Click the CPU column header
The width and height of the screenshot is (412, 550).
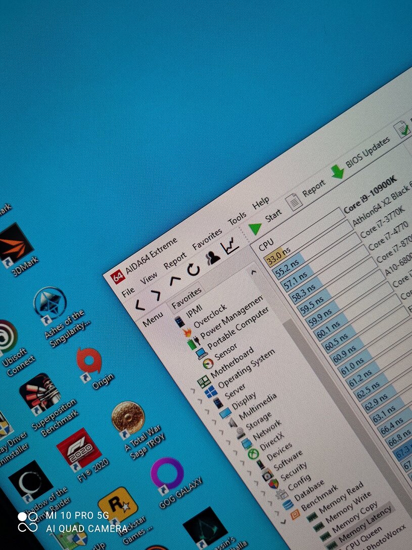(266, 245)
